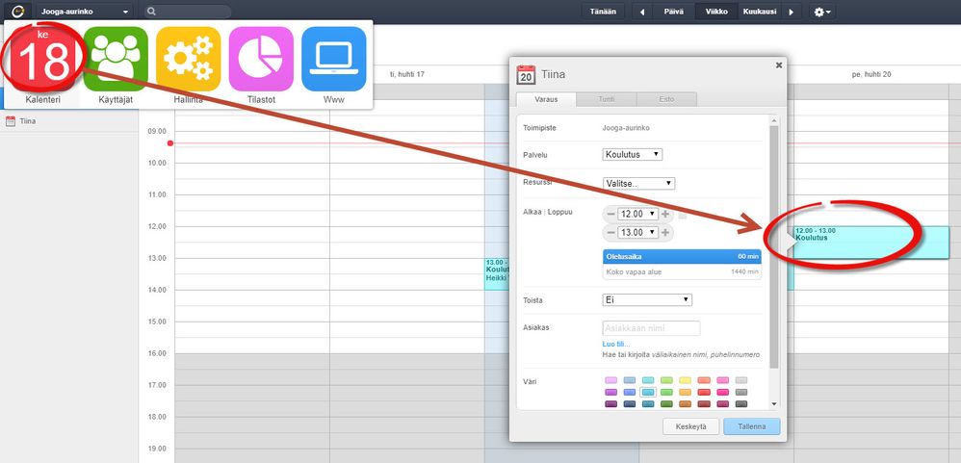This screenshot has width=961, height=463.
Task: Go to next period with right arrow
Action: click(x=792, y=12)
